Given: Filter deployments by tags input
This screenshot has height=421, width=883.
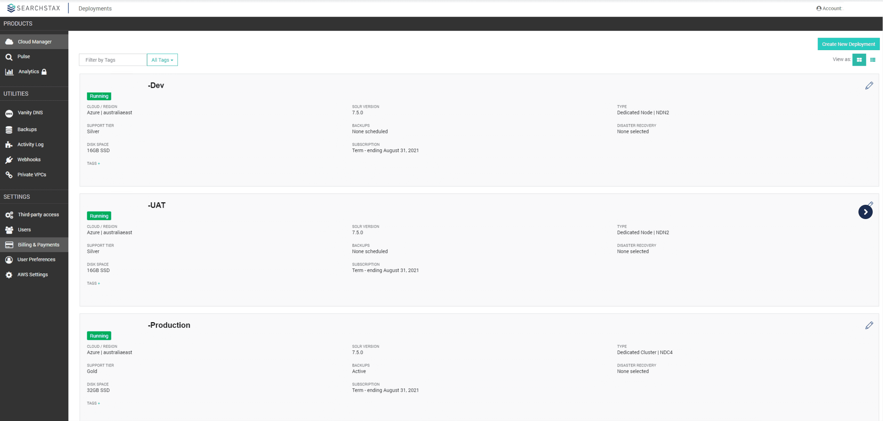Looking at the screenshot, I should pyautogui.click(x=113, y=60).
